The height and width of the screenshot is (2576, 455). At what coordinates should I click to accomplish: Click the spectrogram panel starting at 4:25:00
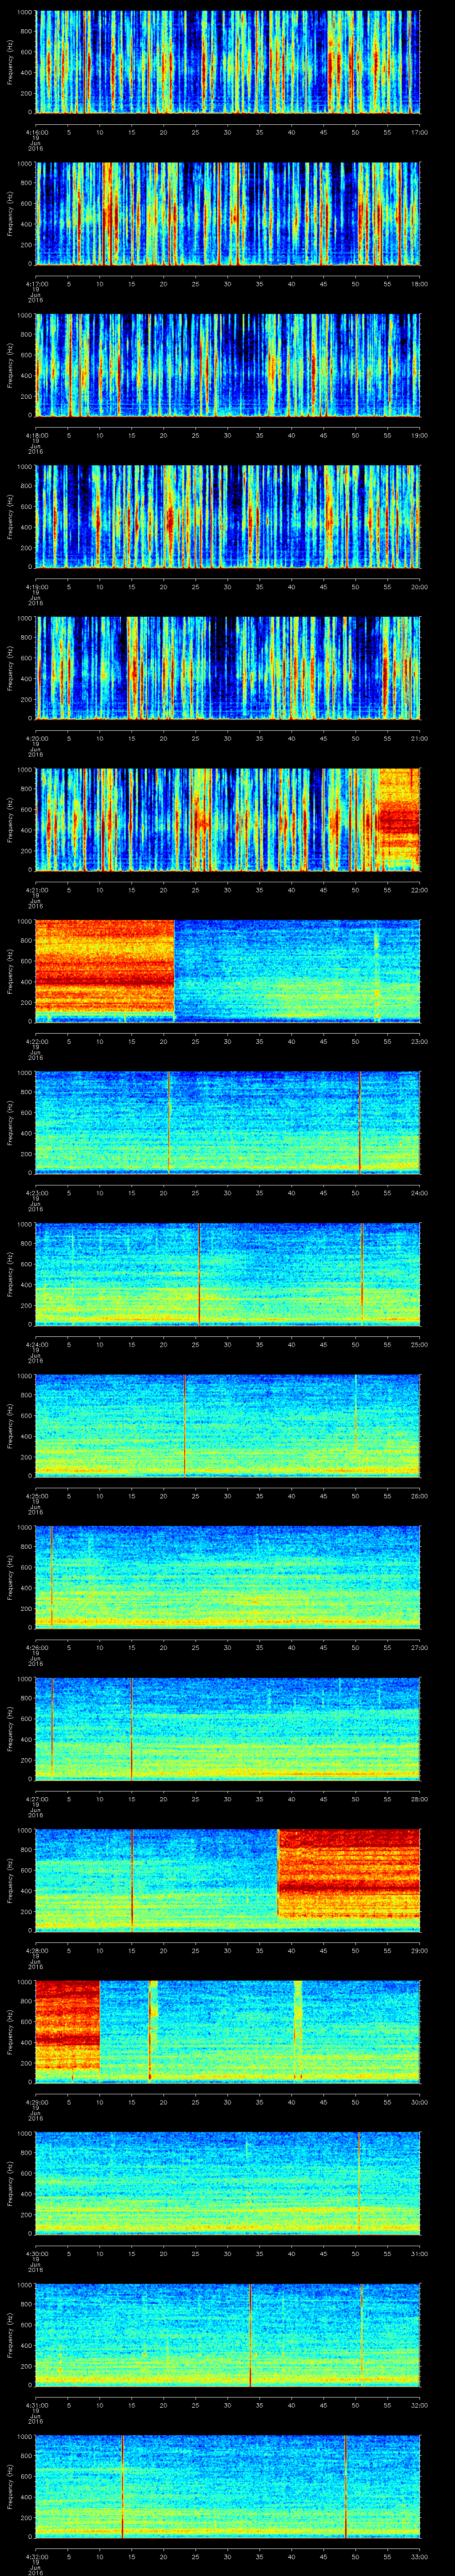(228, 1426)
